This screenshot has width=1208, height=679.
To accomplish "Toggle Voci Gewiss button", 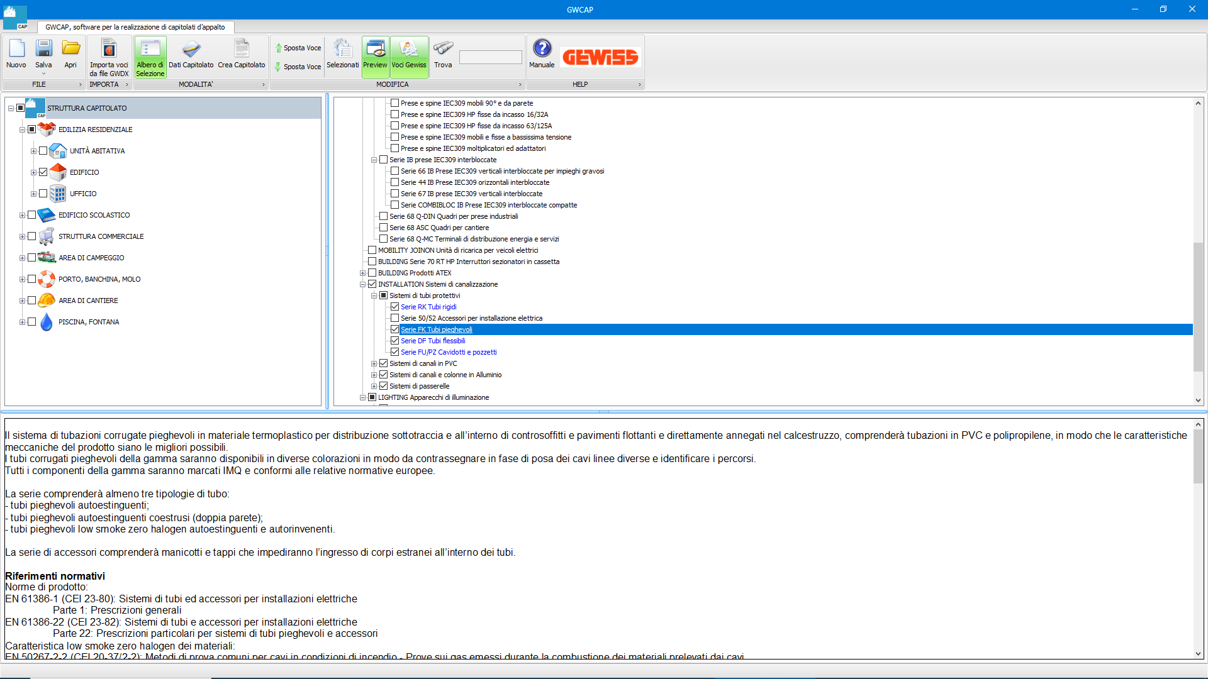I will [x=409, y=57].
